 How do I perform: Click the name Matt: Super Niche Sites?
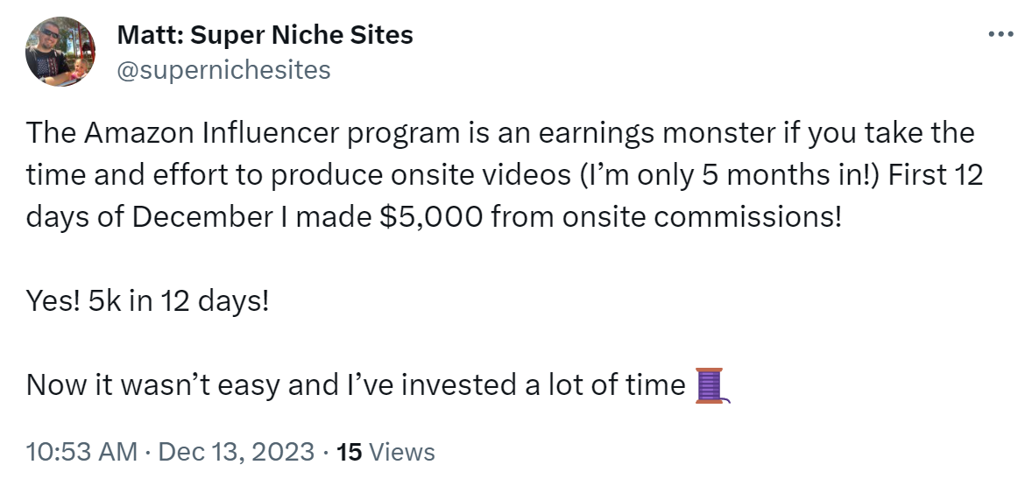(x=265, y=35)
